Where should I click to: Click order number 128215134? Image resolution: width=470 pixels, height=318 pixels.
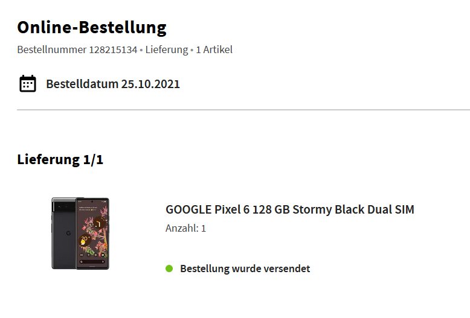tap(113, 49)
